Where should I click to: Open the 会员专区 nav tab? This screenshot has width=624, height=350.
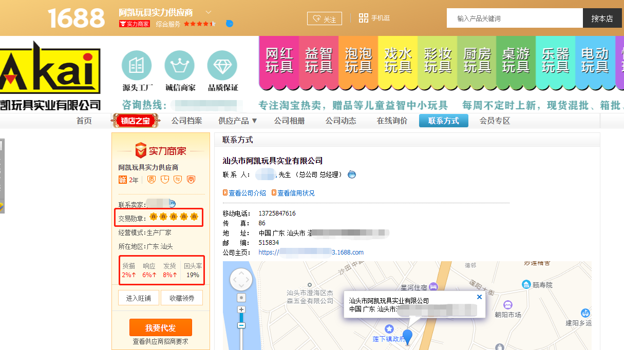click(x=495, y=121)
